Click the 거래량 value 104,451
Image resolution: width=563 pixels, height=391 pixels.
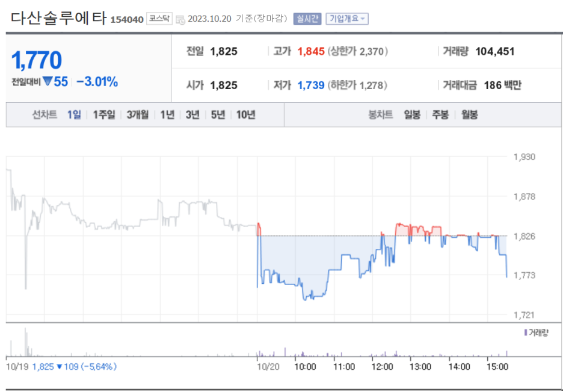pyautogui.click(x=495, y=51)
